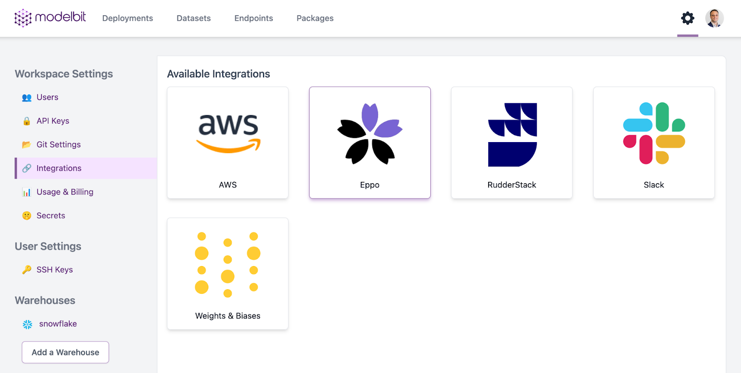The width and height of the screenshot is (741, 373).
Task: Open the settings gear icon
Action: tap(687, 19)
